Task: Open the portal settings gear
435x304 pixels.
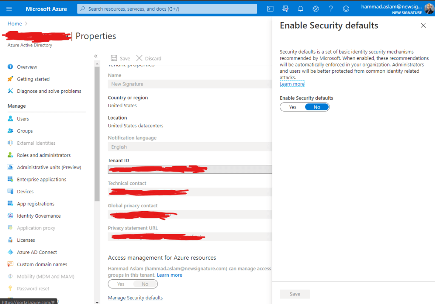Action: pos(316,9)
